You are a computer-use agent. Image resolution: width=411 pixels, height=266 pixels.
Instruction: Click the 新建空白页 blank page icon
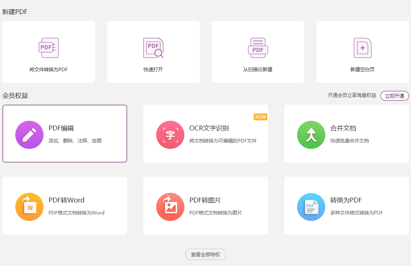click(362, 47)
